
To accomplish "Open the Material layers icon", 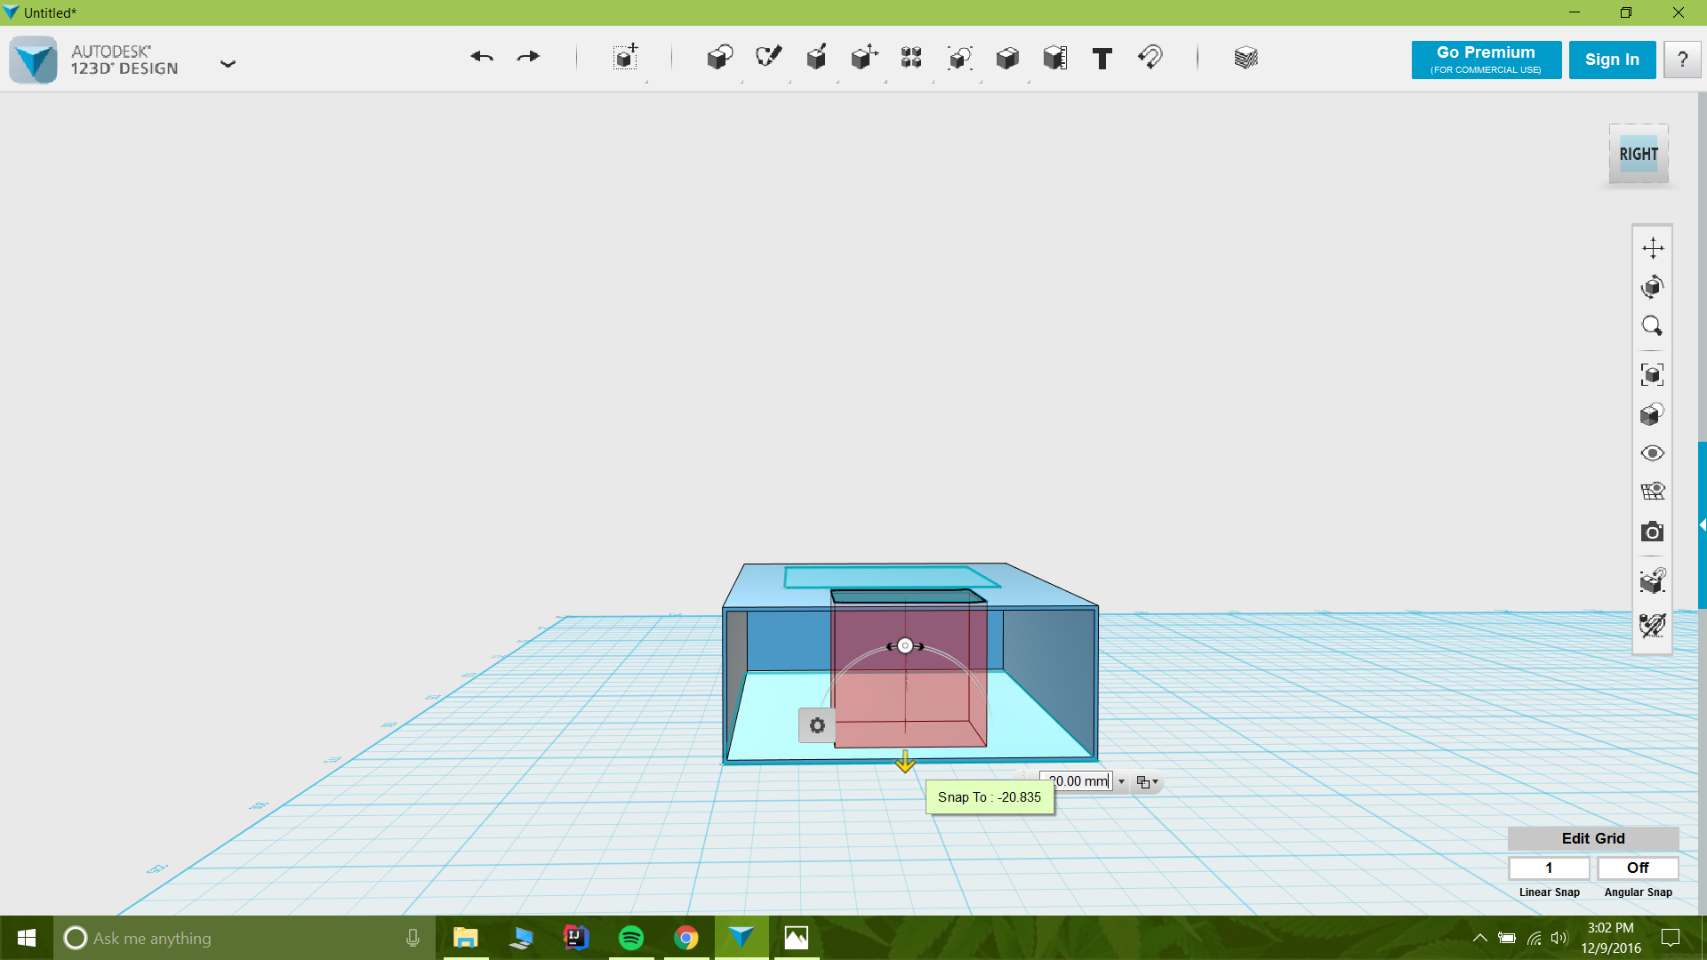I will coord(1246,58).
